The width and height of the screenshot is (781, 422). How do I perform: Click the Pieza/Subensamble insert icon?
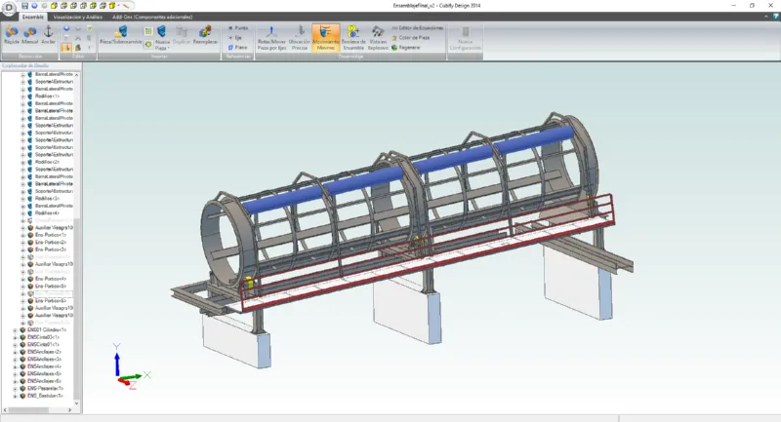pyautogui.click(x=120, y=37)
